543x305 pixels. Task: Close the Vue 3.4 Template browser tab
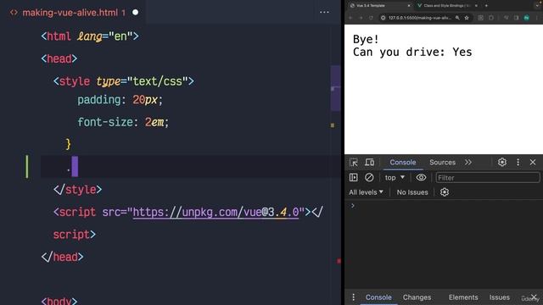pos(409,6)
